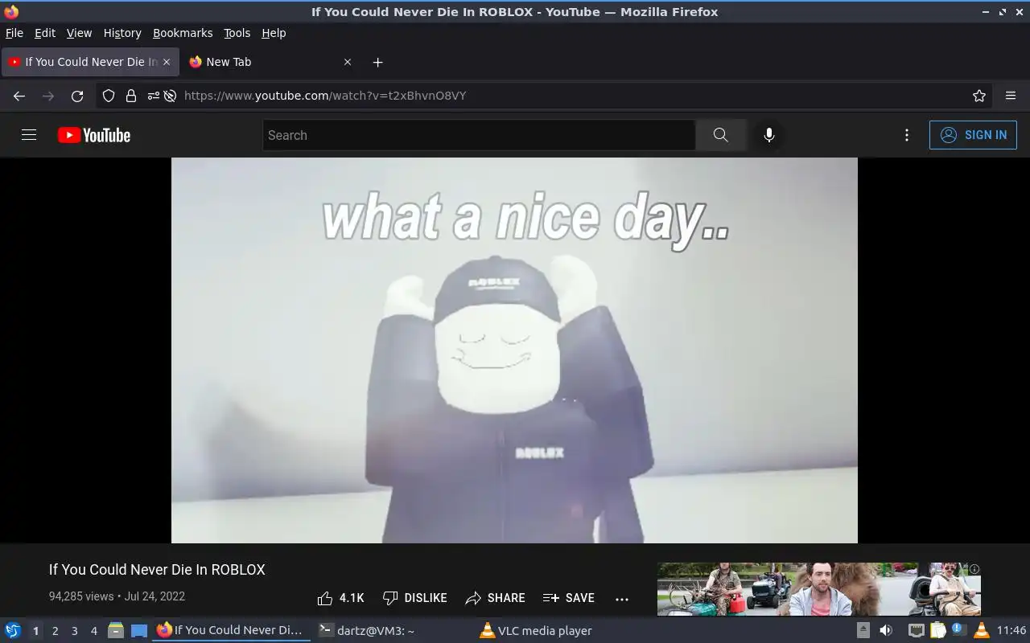This screenshot has width=1030, height=643.
Task: Show desktop via blue taskbar icon
Action: point(138,630)
